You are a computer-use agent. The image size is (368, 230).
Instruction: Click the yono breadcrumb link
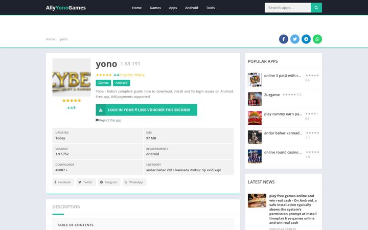(x=63, y=39)
